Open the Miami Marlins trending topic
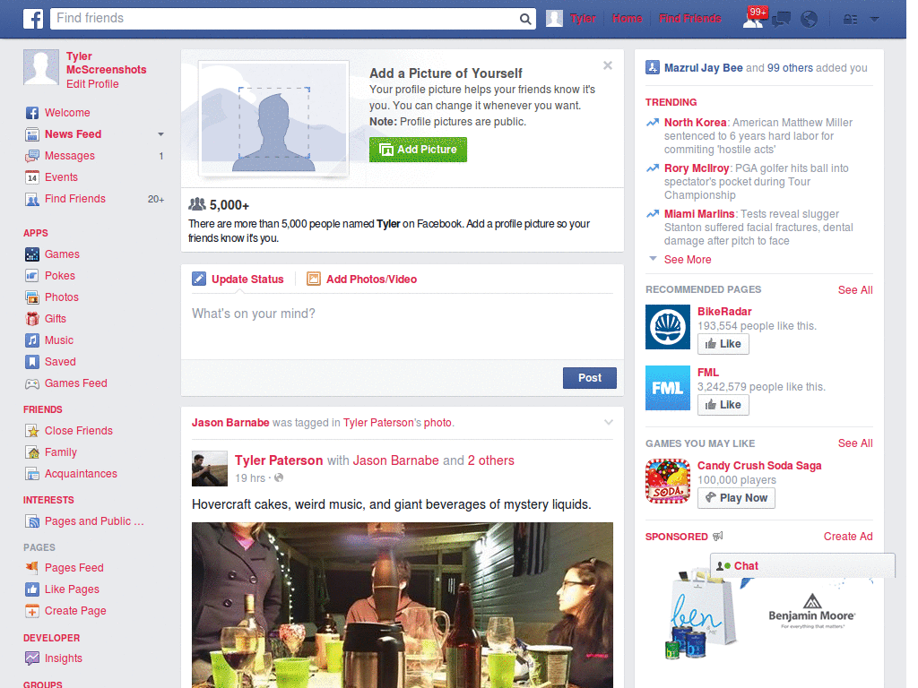The width and height of the screenshot is (918, 688). 699,214
